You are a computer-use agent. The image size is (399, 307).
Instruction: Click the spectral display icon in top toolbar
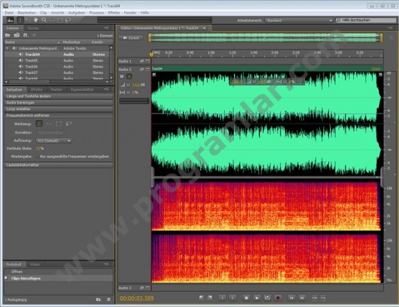pos(10,20)
